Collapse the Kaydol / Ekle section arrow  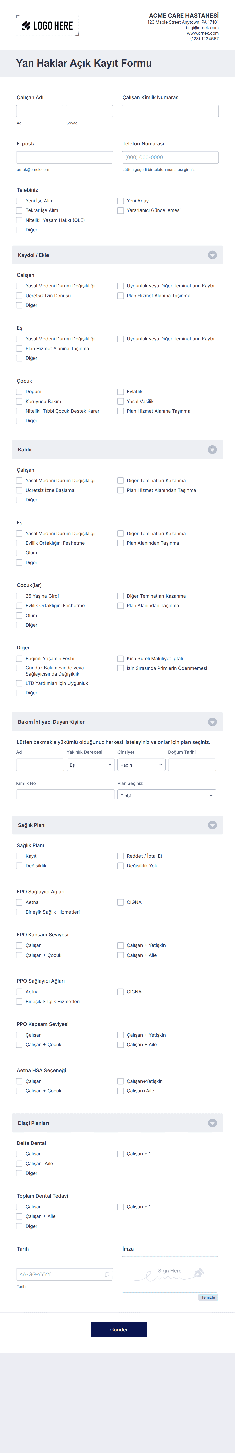213,255
